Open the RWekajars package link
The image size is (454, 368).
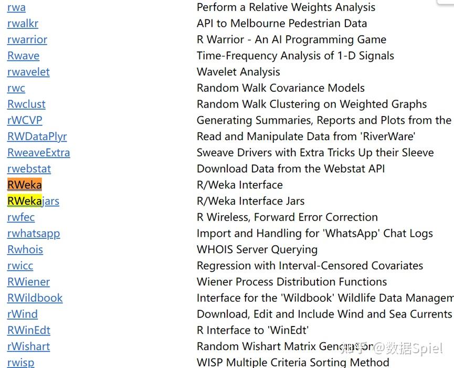click(x=33, y=201)
